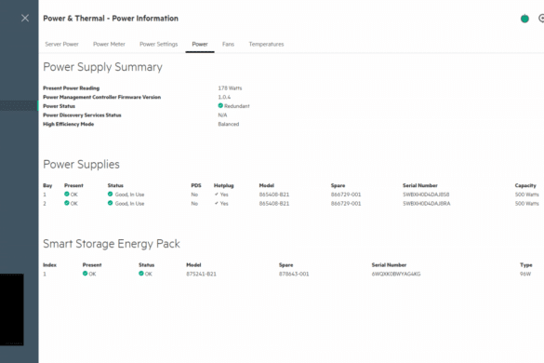
Task: Close the navigation panel with X icon
Action: pyautogui.click(x=25, y=18)
